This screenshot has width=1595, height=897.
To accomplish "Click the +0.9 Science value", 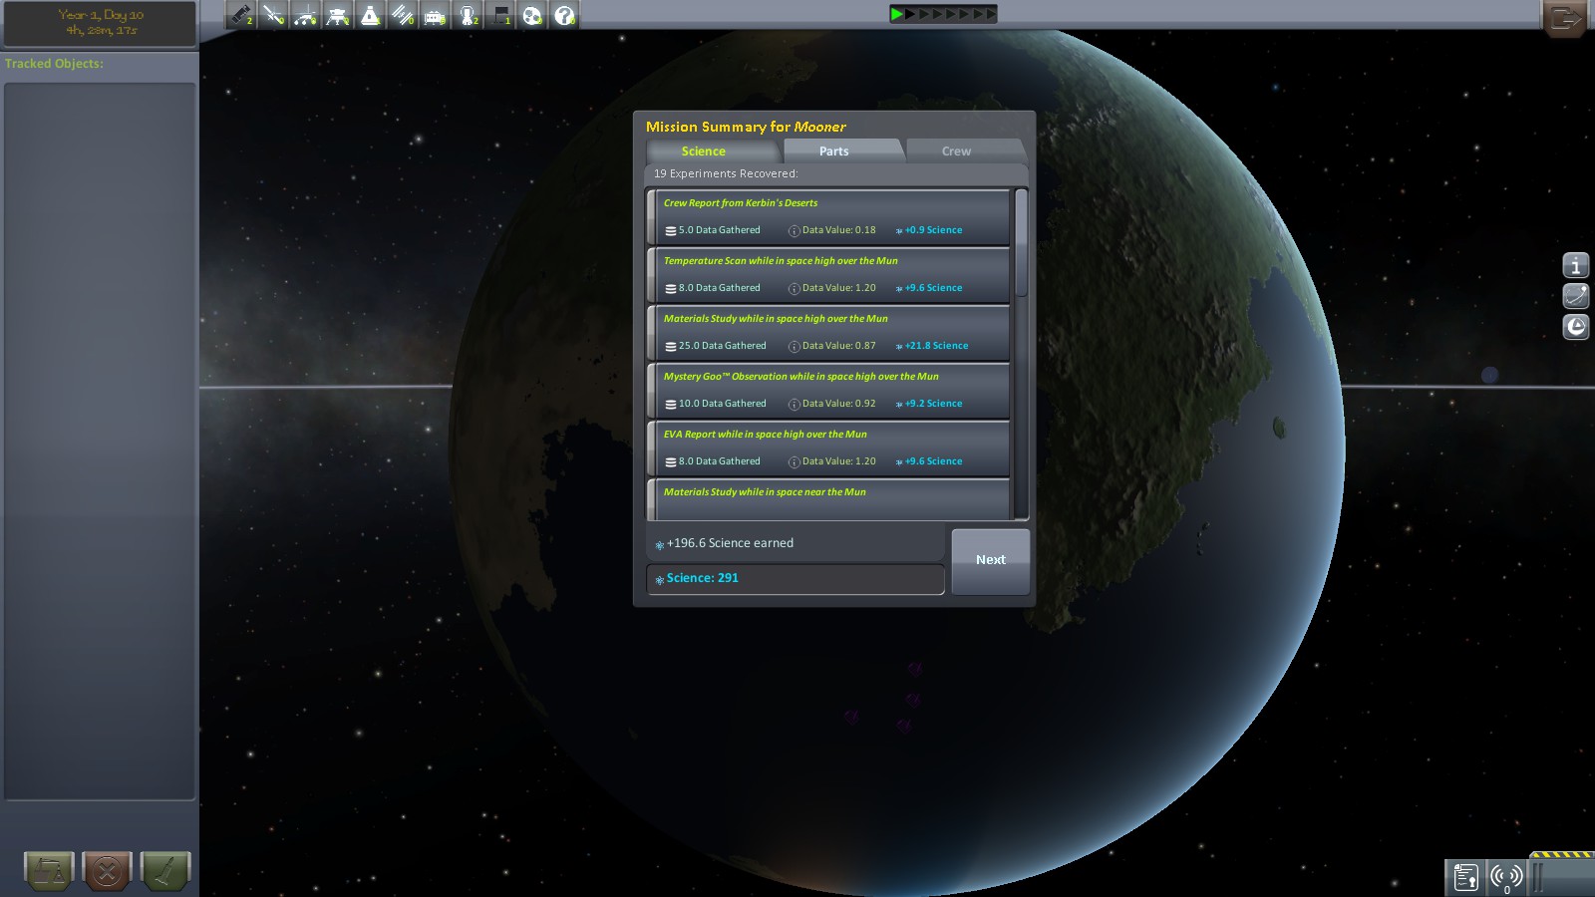I will pos(934,230).
